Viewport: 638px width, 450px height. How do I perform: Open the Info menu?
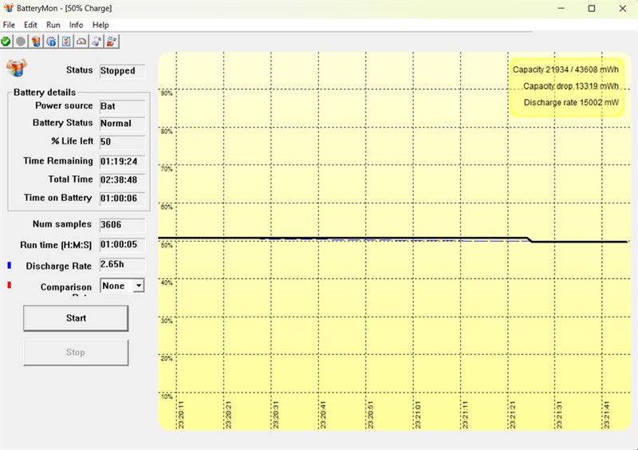(x=76, y=25)
